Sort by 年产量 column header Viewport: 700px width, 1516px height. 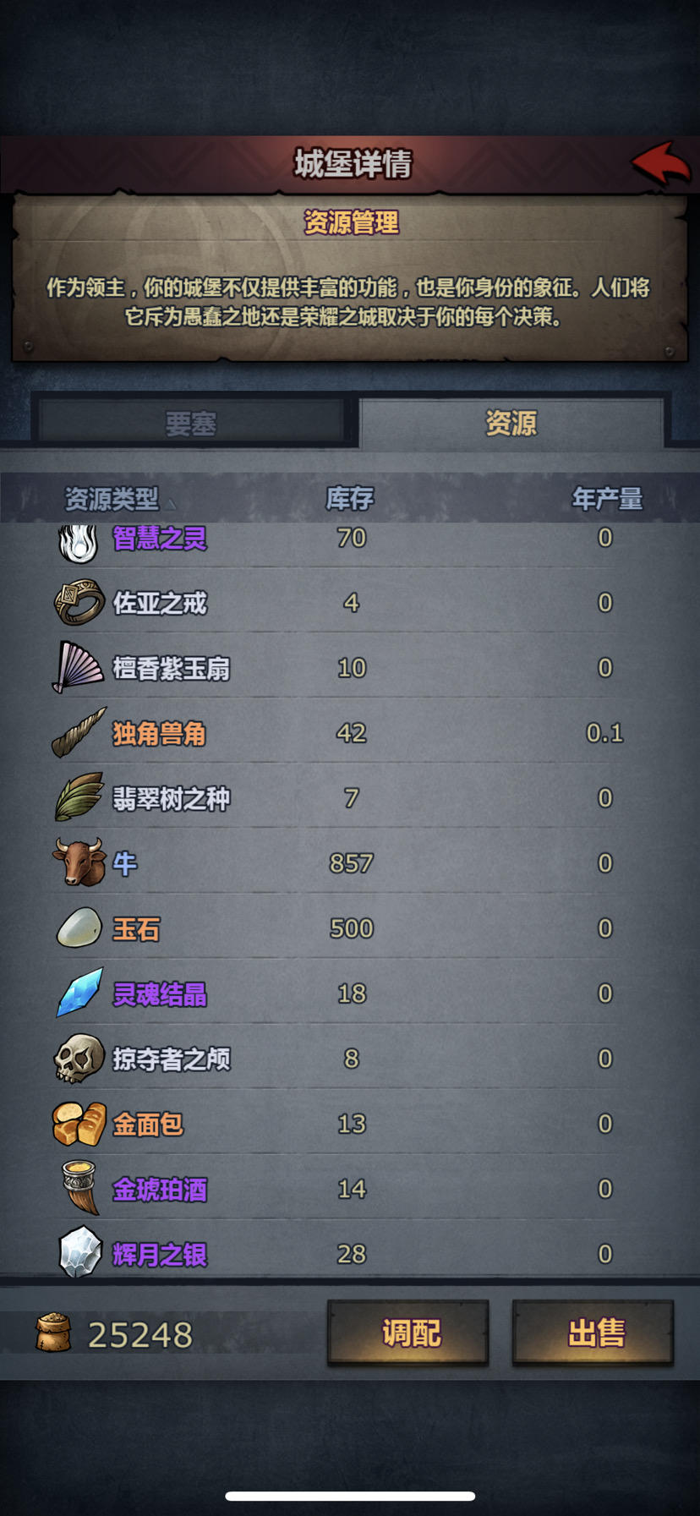click(607, 499)
